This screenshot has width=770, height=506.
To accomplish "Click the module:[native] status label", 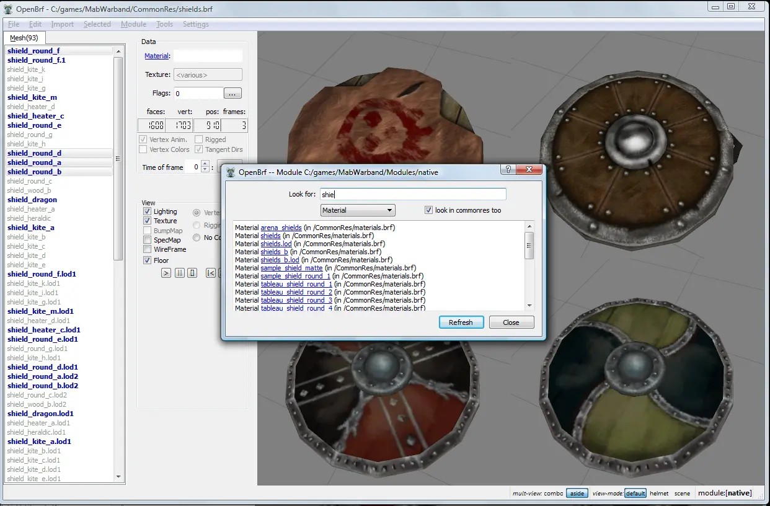I will coord(725,493).
